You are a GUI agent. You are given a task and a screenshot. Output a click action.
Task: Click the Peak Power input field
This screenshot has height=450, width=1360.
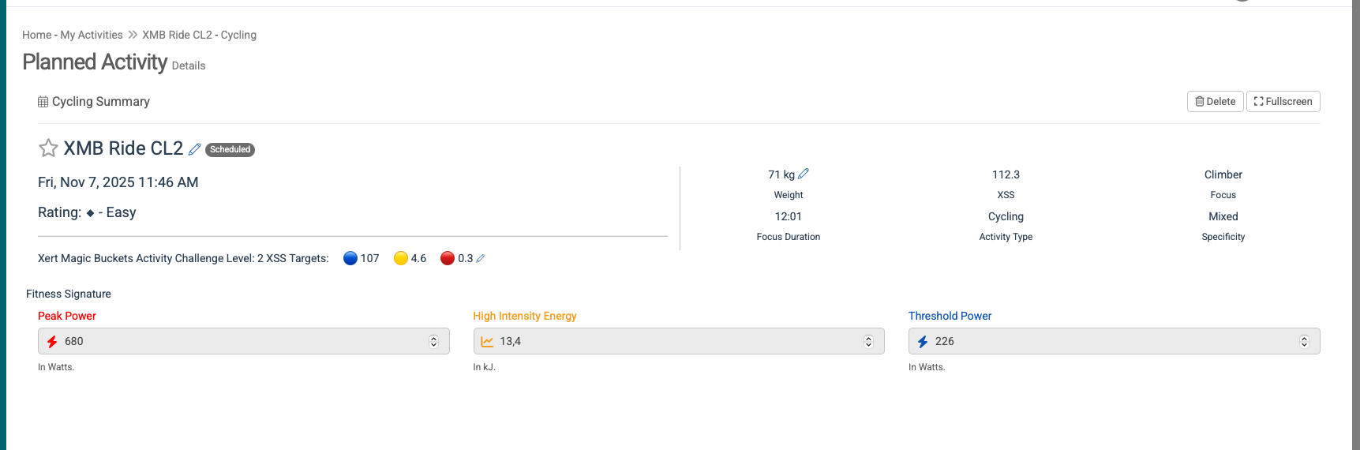pos(237,341)
